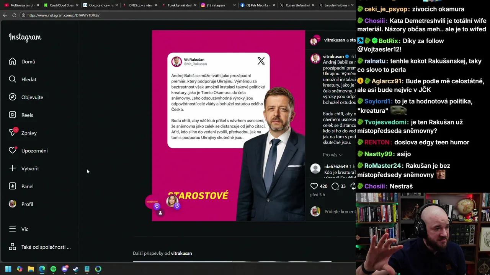Click the before 6 h timestamp
This screenshot has height=275, width=490.
tap(317, 195)
